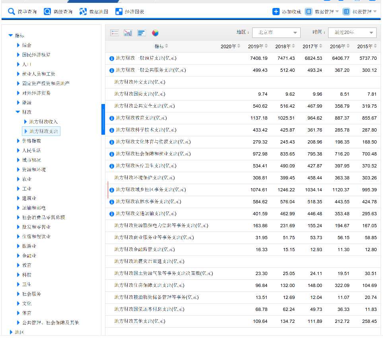Sort by 2016年 column
This screenshot has width=383, height=338.
pos(340,46)
